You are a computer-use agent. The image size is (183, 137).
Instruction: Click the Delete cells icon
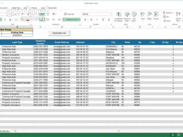(x=149, y=15)
